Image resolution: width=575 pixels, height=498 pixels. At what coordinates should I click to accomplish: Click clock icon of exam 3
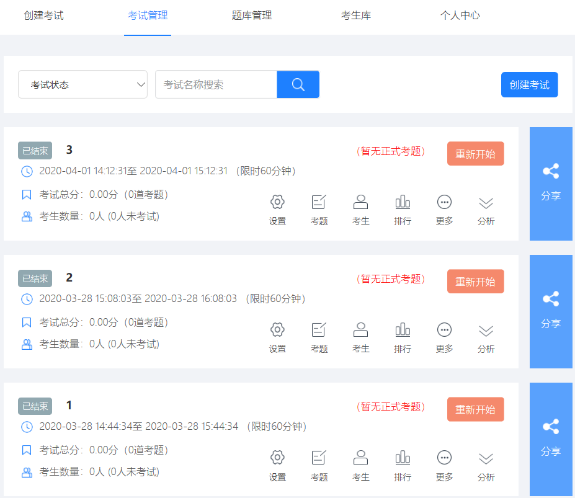(27, 171)
